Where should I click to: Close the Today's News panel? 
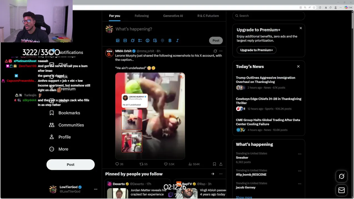point(298,67)
